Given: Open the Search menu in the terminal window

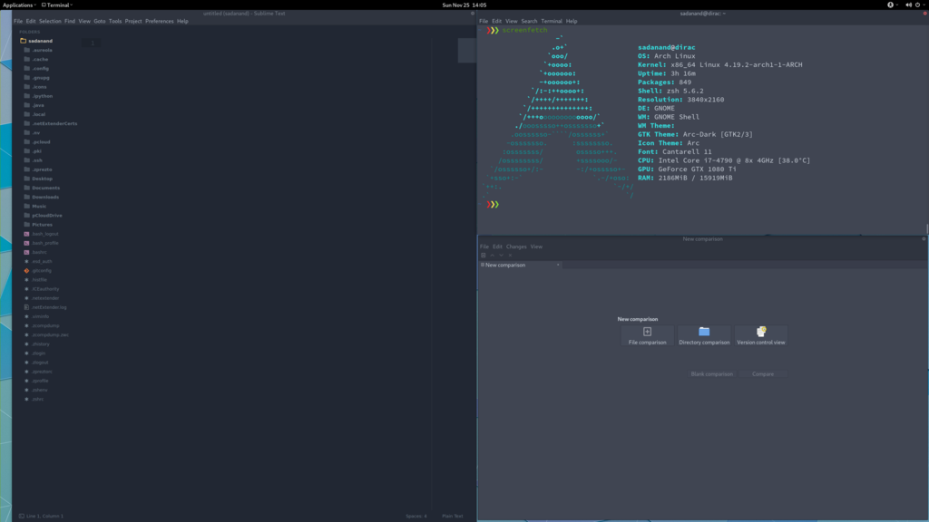Looking at the screenshot, I should click(x=529, y=22).
